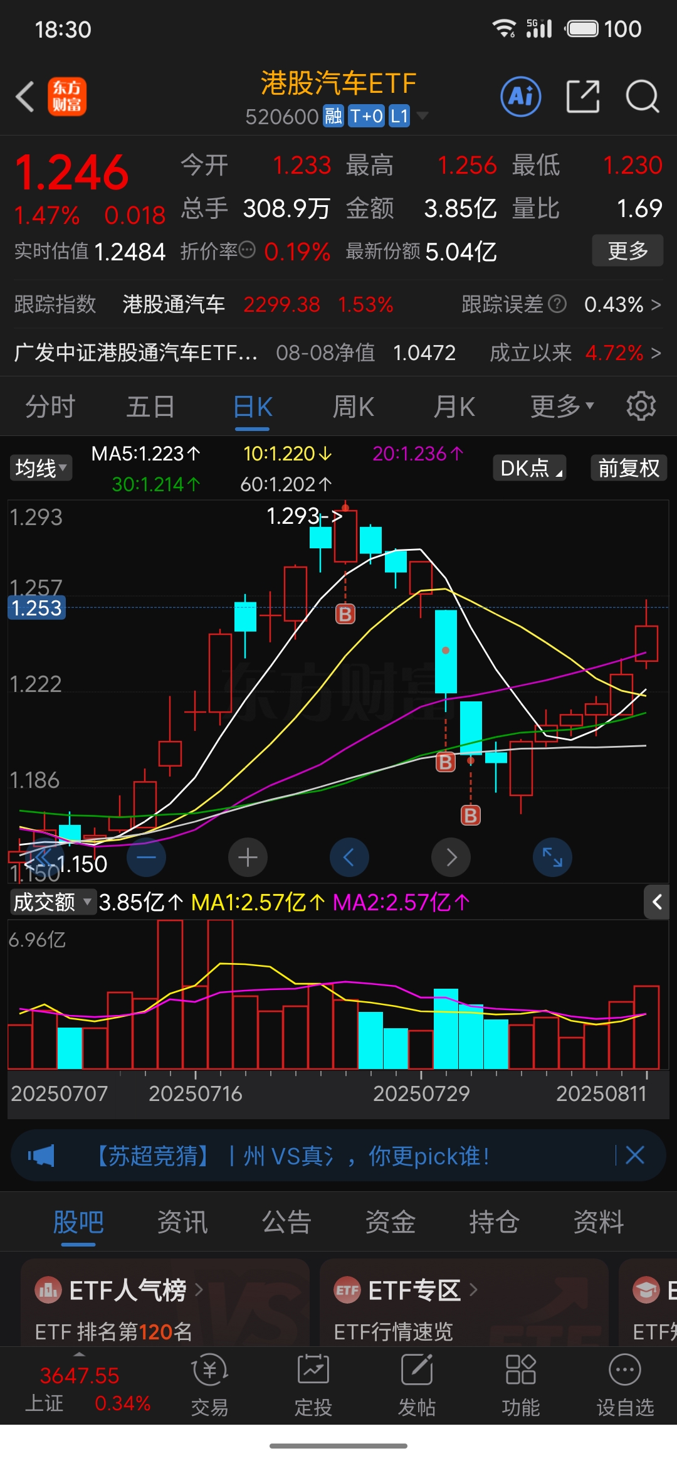
Task: Tap the 1.253 price level label
Action: 36,607
